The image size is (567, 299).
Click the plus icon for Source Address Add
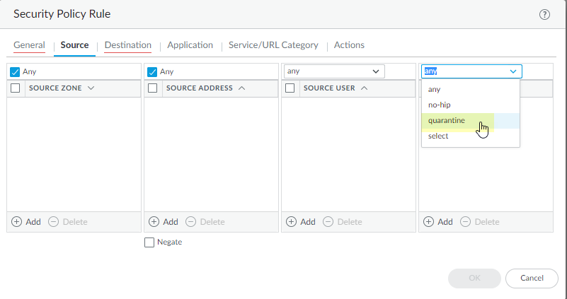[154, 221]
